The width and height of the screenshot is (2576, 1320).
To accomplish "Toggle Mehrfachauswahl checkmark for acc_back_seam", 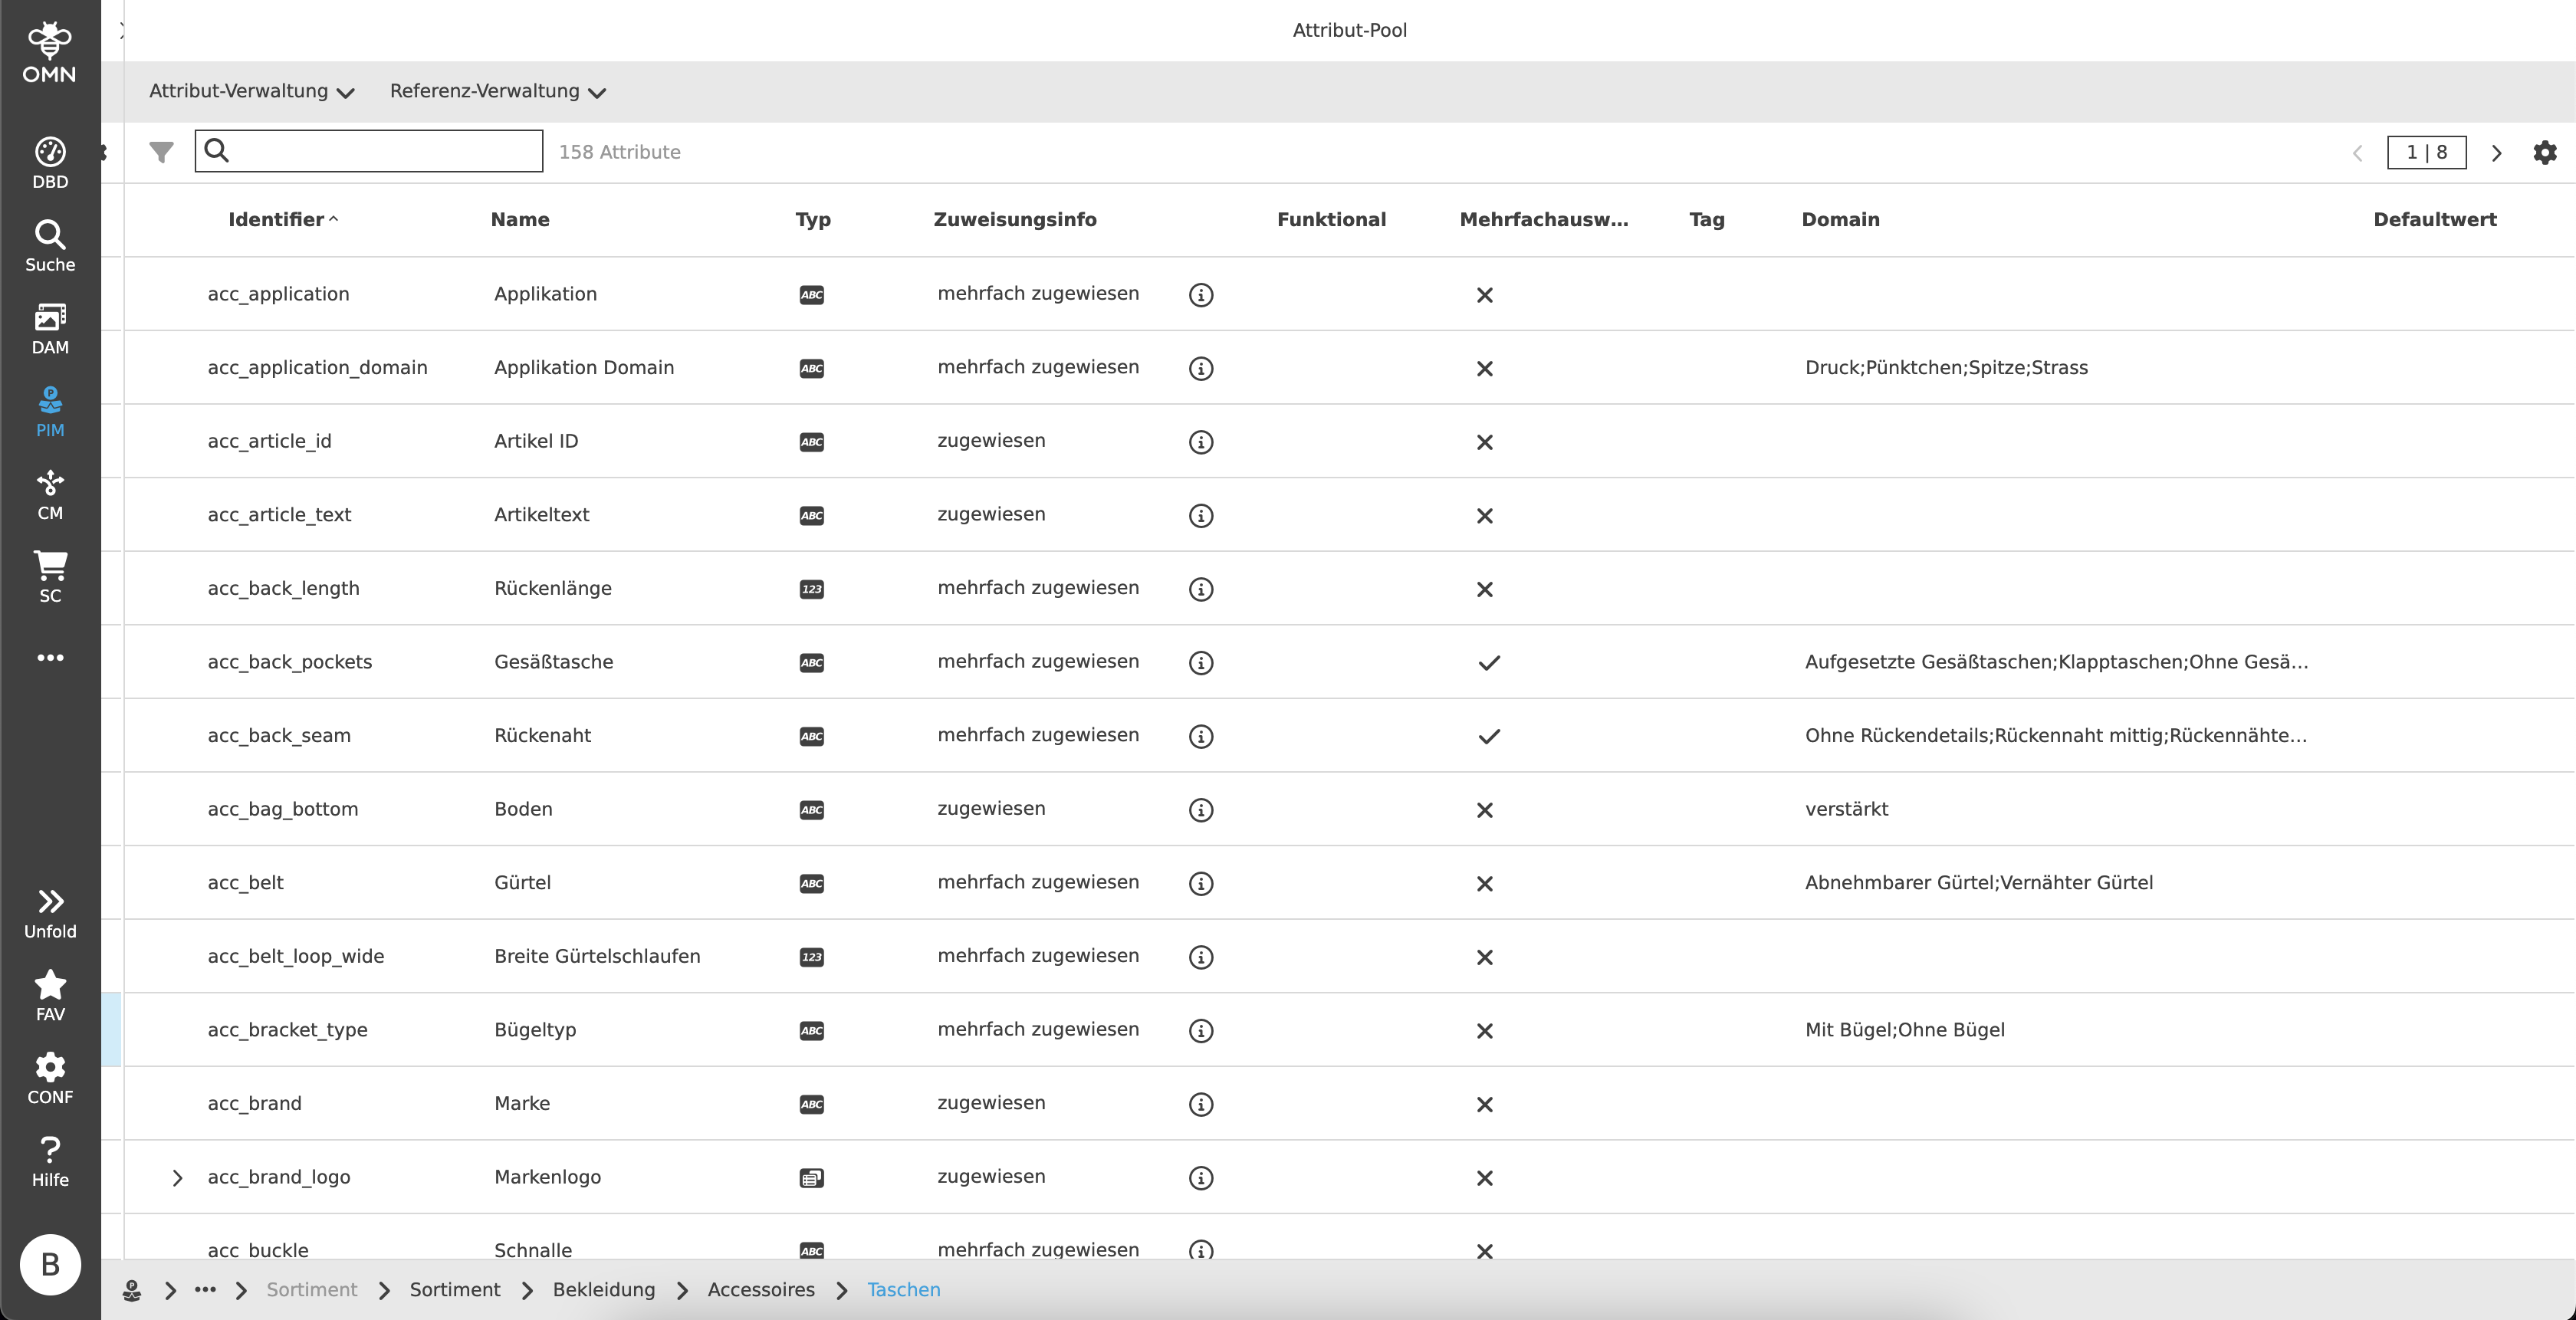I will pos(1488,736).
